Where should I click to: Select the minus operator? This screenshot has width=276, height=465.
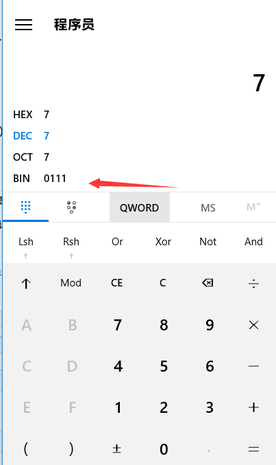253,366
